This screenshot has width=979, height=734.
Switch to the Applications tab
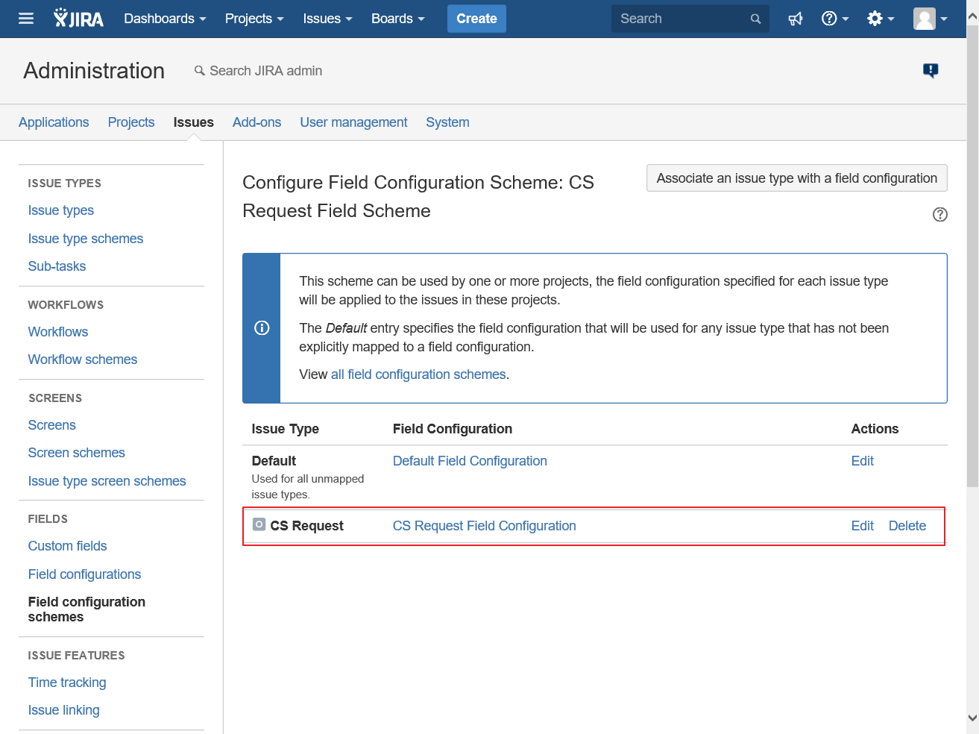click(x=54, y=122)
